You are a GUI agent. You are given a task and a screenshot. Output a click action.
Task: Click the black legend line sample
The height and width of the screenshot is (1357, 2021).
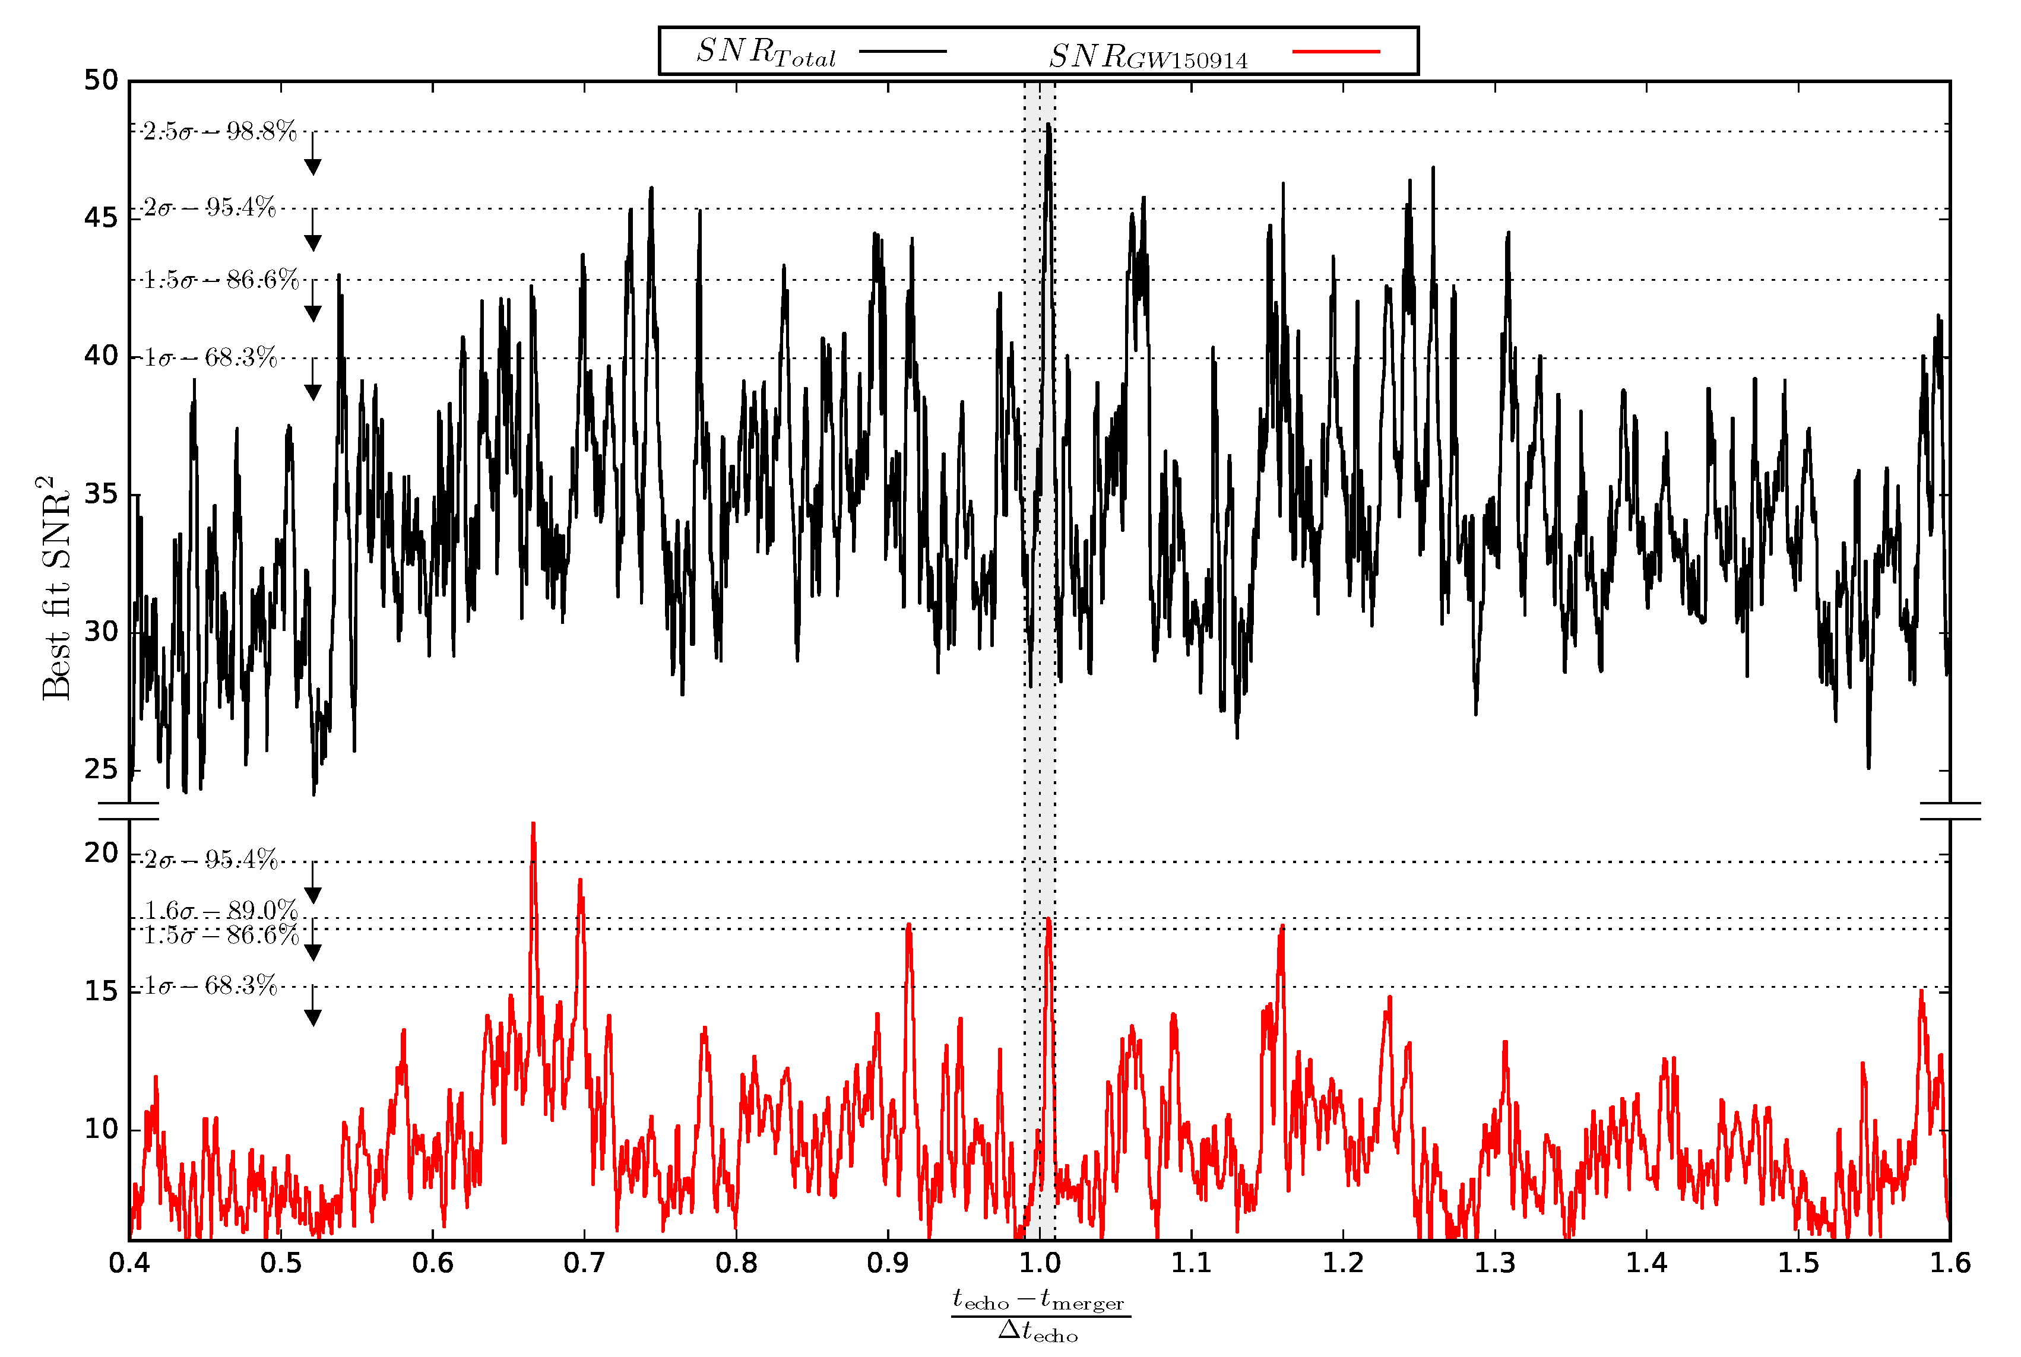click(x=903, y=51)
